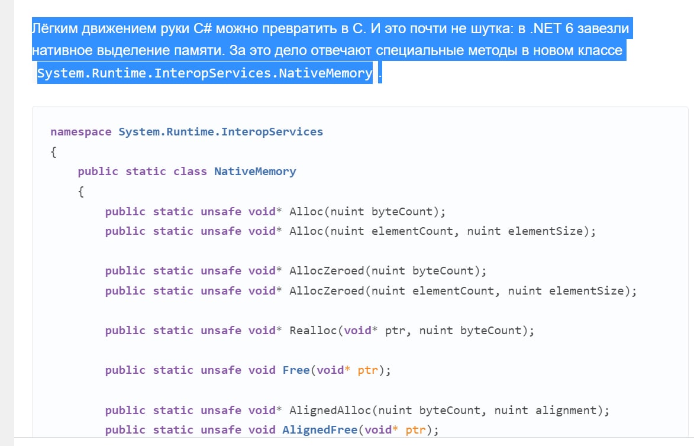Screen dimensions: 694x446
Task: Click the AlignedAlloc method declaration
Action: point(357,411)
